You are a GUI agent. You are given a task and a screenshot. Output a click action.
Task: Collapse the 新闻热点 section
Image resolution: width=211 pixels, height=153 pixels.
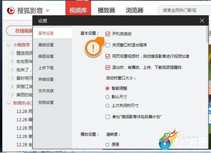coord(8,103)
